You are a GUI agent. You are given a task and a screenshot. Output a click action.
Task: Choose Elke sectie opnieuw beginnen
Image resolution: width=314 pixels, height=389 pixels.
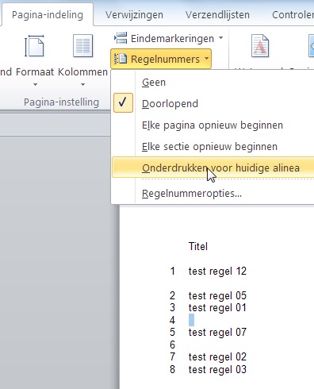[209, 146]
